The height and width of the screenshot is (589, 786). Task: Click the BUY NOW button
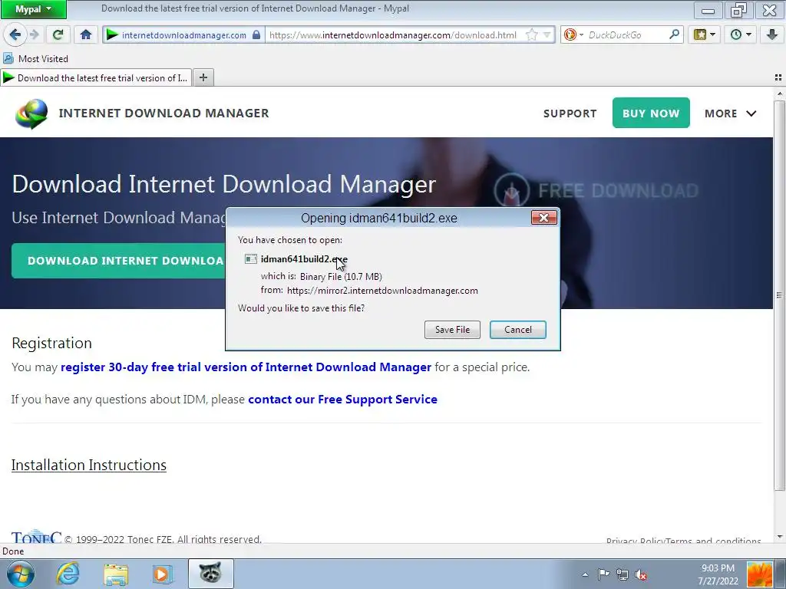coord(651,113)
